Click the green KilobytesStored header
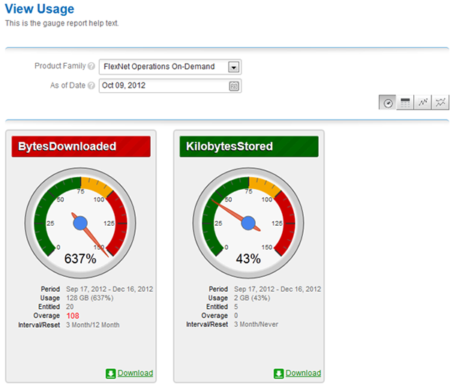450x387 pixels. (x=249, y=146)
